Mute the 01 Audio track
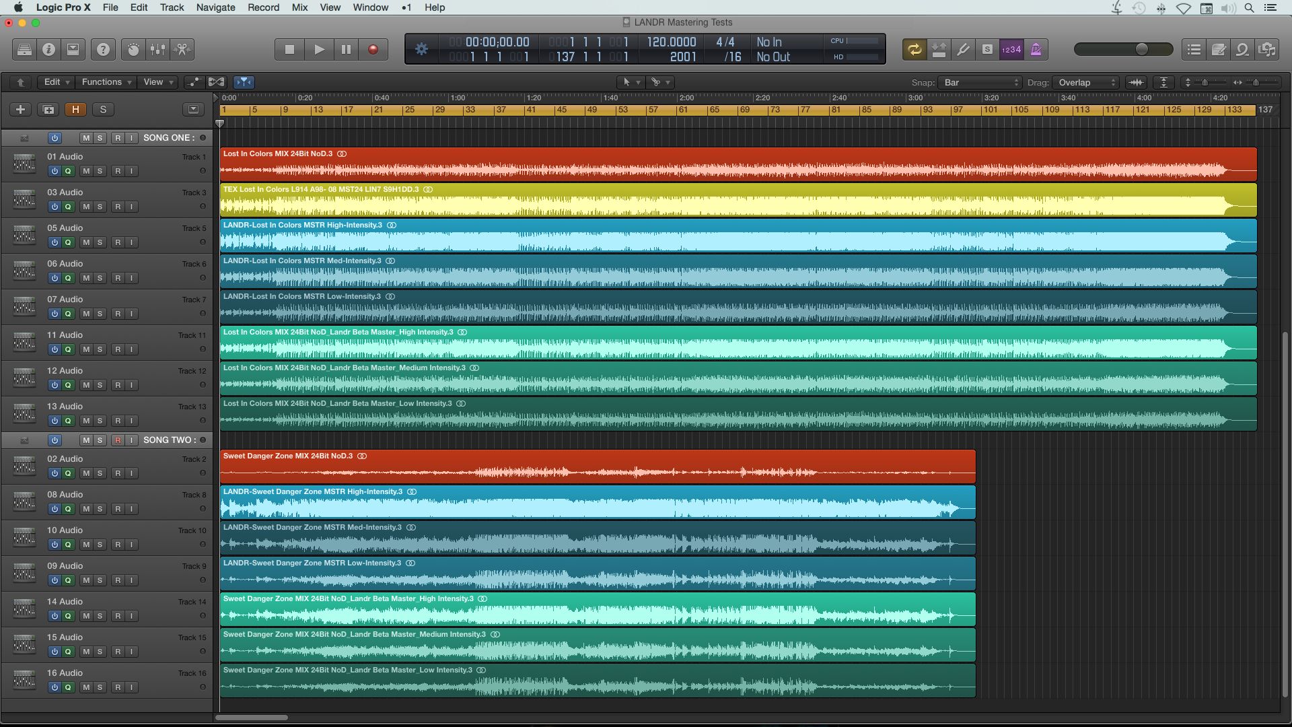This screenshot has width=1292, height=727. (86, 171)
